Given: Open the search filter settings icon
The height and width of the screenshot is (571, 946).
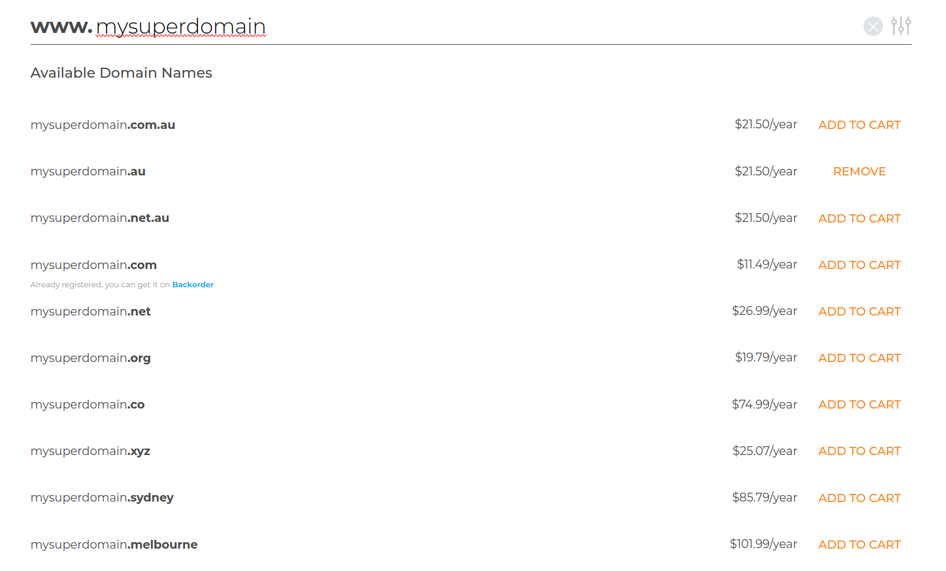Looking at the screenshot, I should point(901,26).
